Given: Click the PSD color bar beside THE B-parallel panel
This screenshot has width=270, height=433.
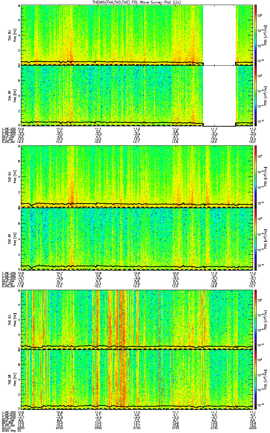Looking at the screenshot, I should pyautogui.click(x=256, y=379).
